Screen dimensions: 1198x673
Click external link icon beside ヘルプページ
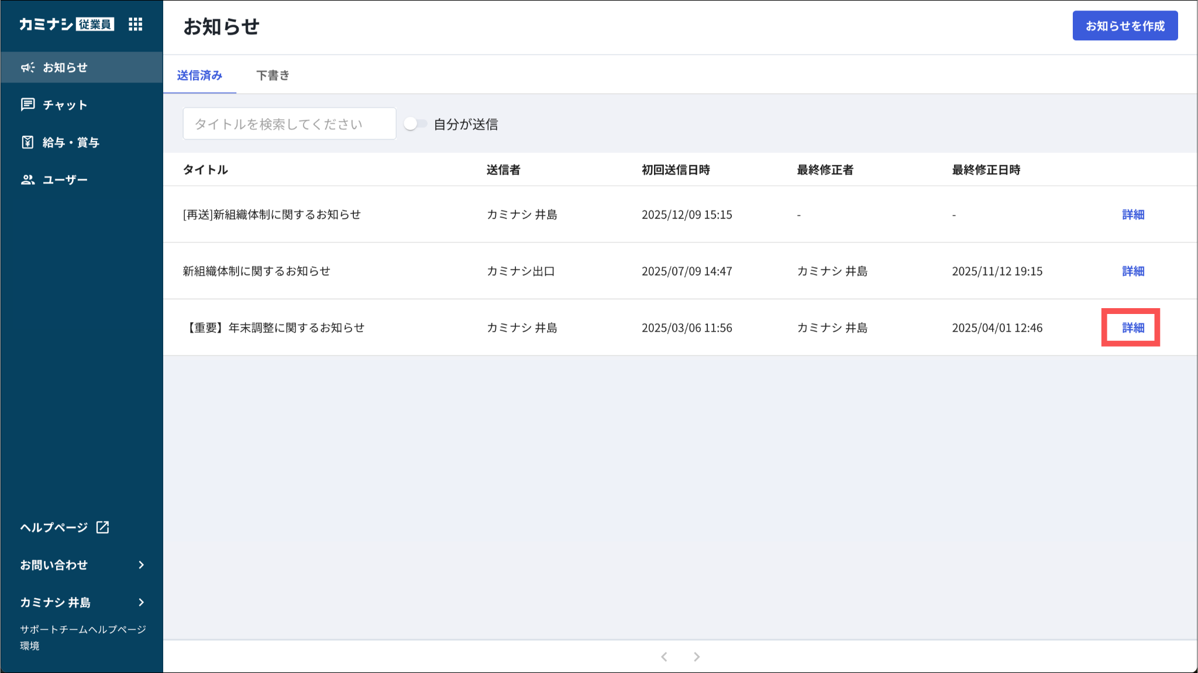pos(103,527)
